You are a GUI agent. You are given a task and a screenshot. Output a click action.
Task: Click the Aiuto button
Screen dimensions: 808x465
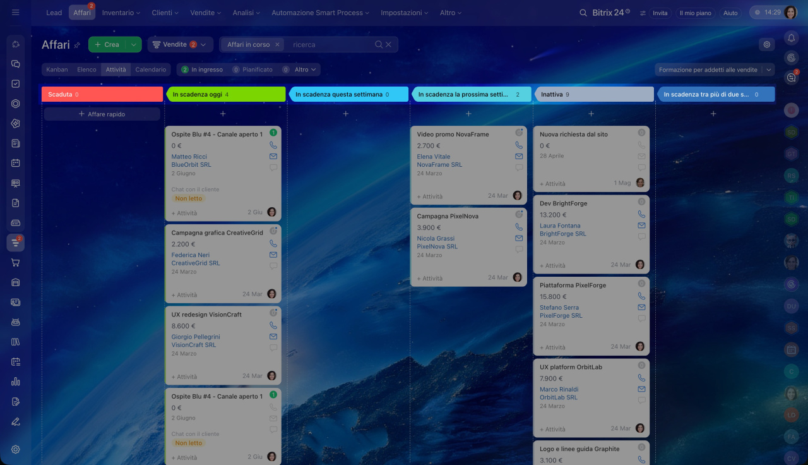pos(730,13)
